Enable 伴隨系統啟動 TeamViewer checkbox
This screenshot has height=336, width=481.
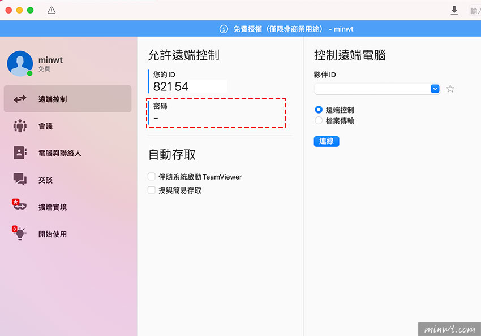click(152, 177)
